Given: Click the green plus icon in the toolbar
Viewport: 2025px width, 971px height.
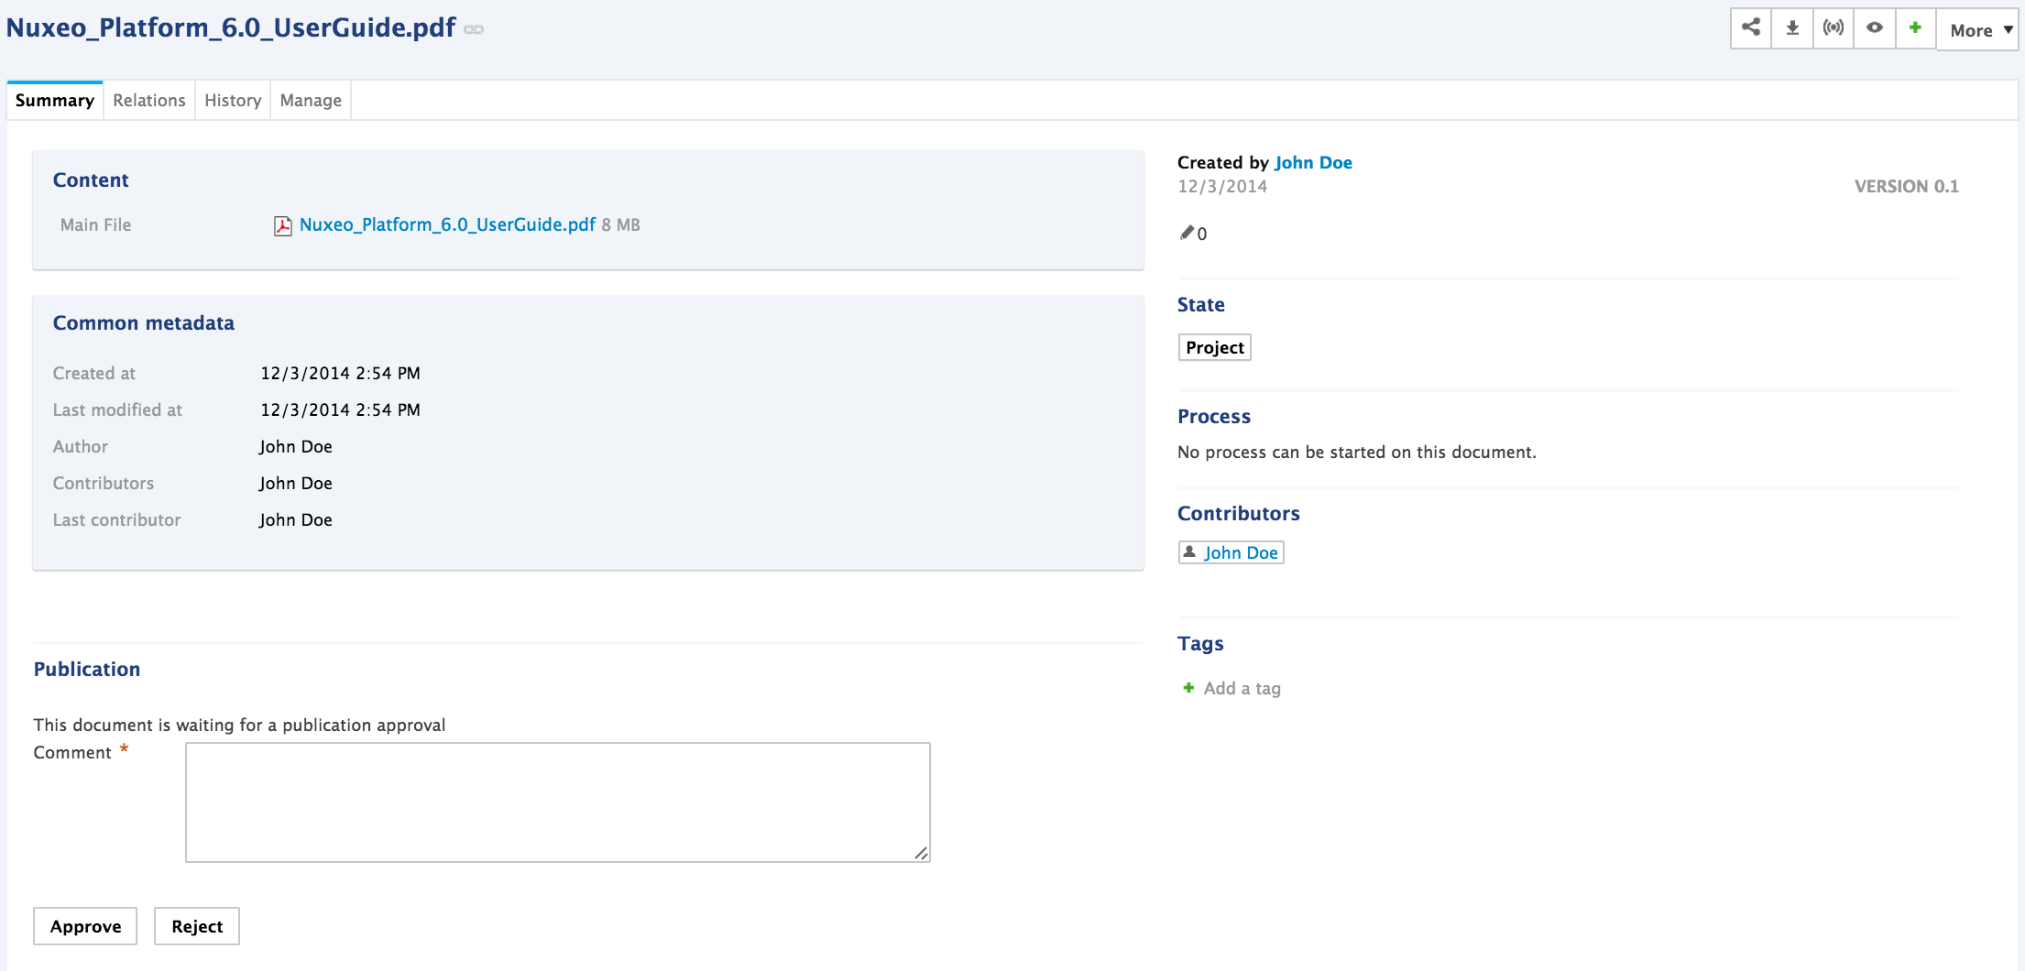Looking at the screenshot, I should (1915, 27).
